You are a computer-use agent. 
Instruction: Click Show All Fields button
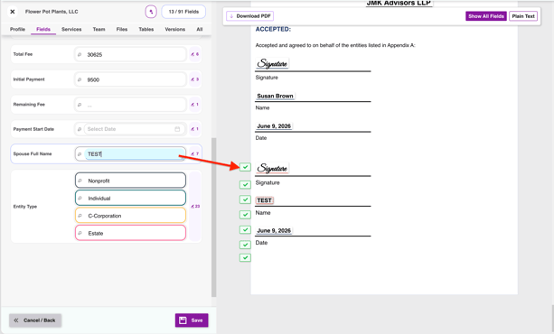(x=486, y=16)
